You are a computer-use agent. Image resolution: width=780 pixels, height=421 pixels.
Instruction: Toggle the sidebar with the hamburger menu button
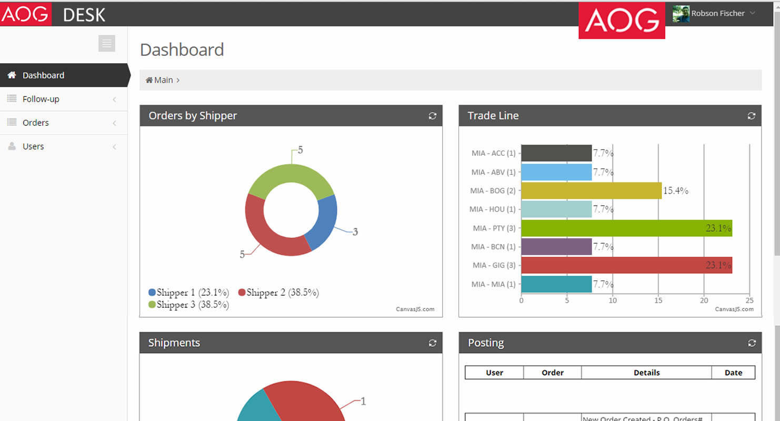(107, 43)
